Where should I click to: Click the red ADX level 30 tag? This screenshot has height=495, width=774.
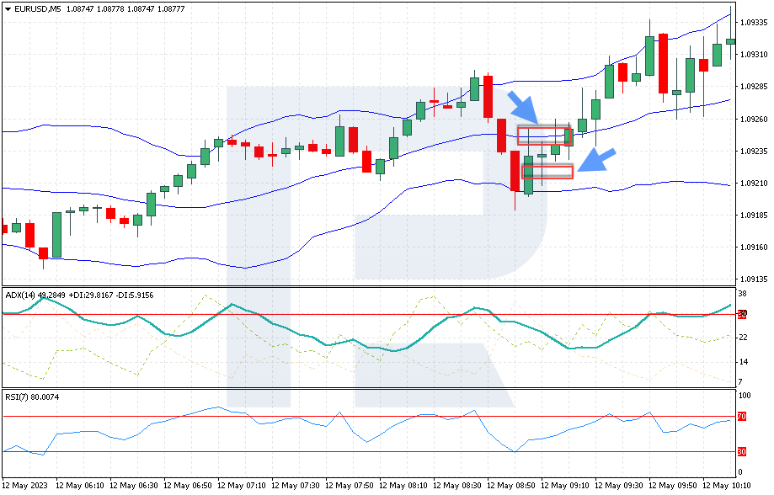tap(742, 313)
